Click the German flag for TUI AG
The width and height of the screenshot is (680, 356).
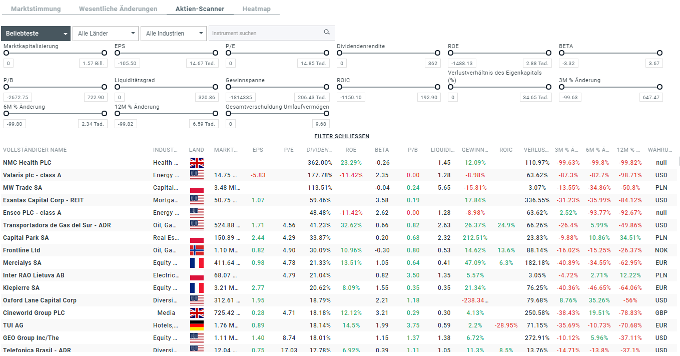click(x=197, y=325)
